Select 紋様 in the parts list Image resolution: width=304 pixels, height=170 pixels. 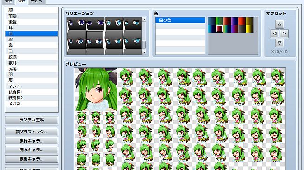32,57
